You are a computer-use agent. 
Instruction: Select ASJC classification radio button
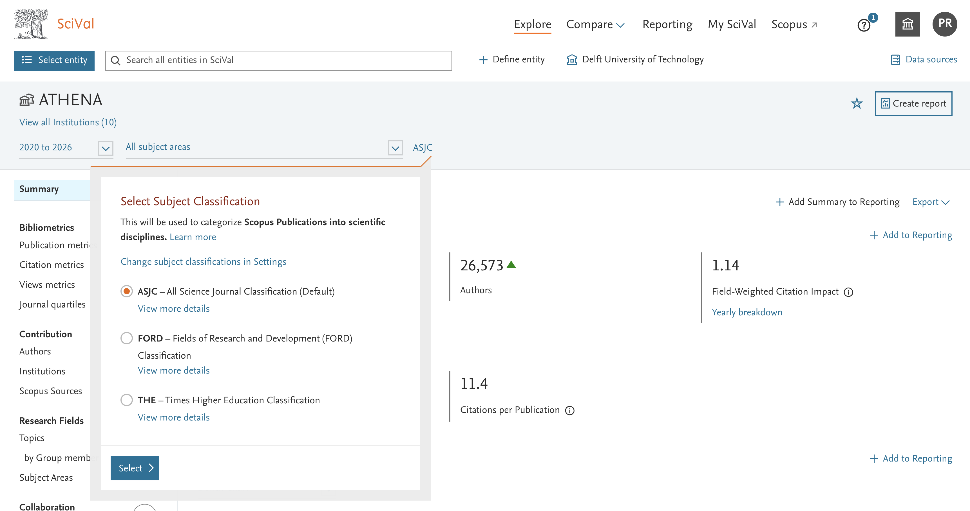tap(126, 291)
